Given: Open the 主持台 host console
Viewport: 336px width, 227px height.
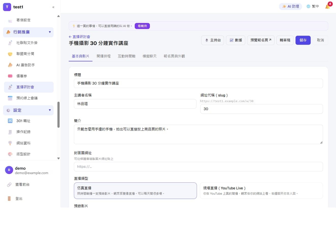Looking at the screenshot, I should point(212,40).
